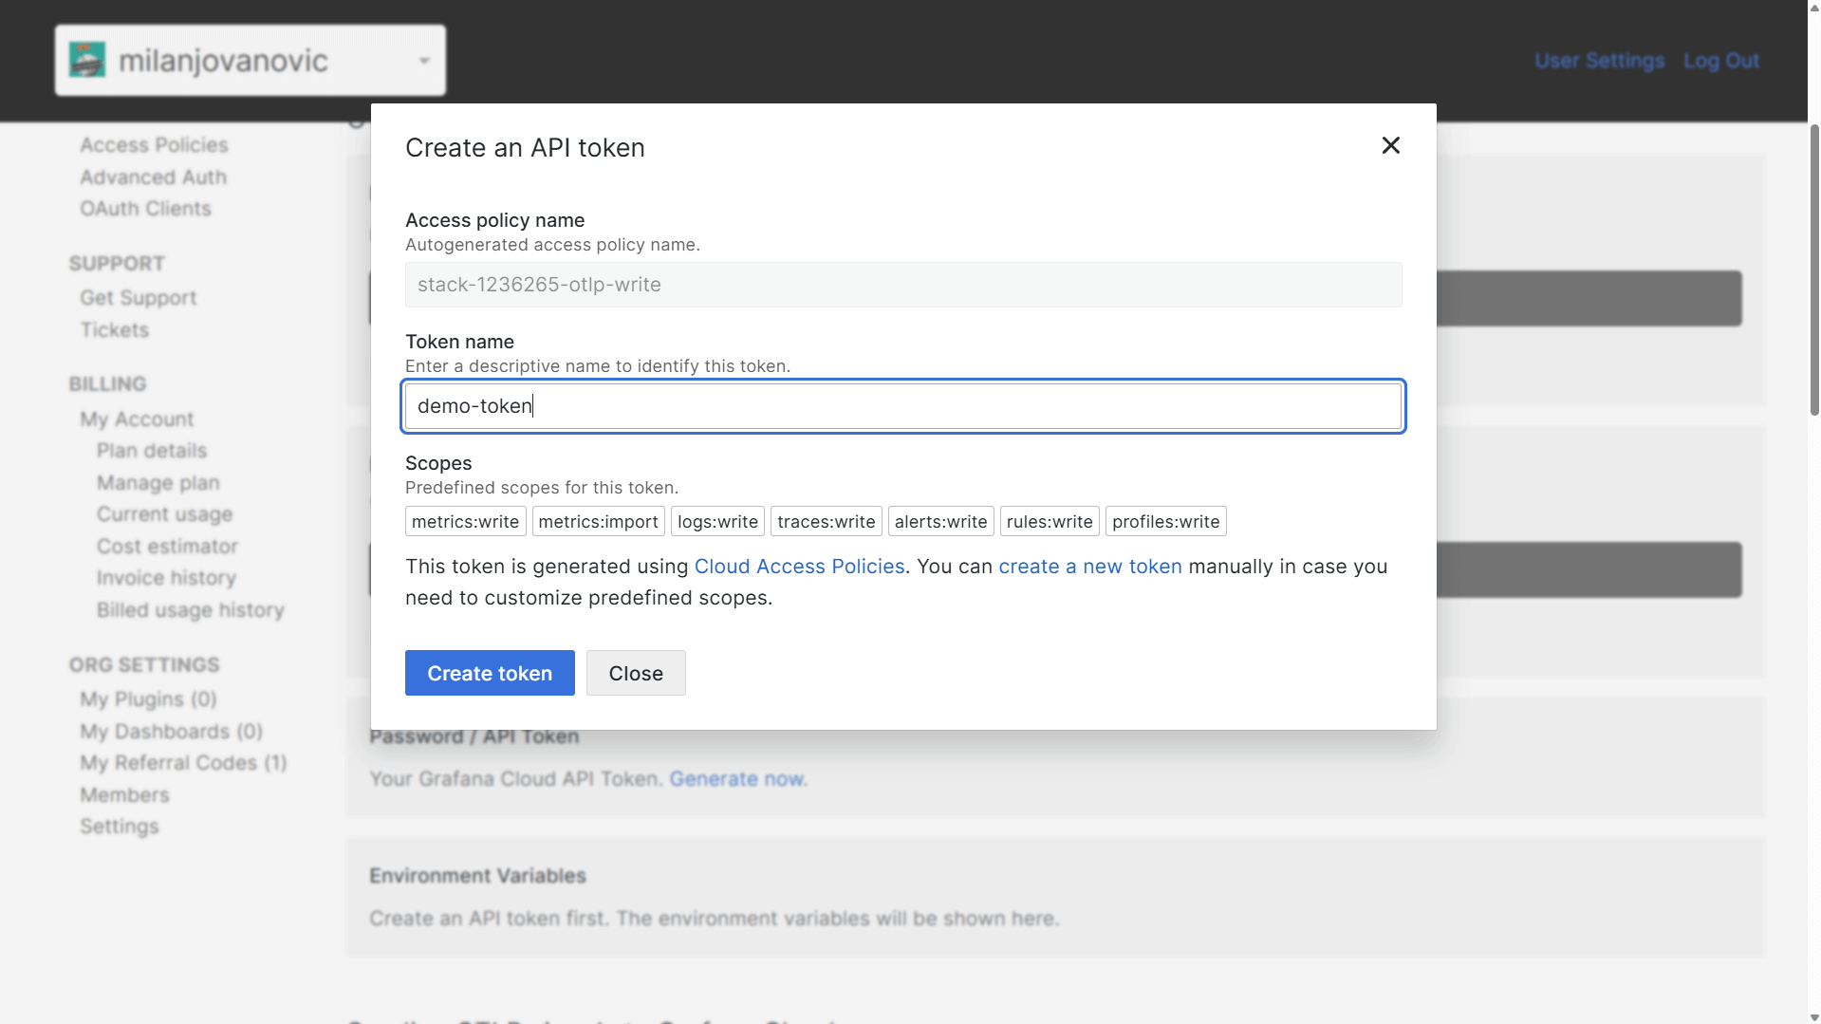Viewport: 1821px width, 1024px height.
Task: Dismiss dialog with the X icon
Action: point(1389,145)
